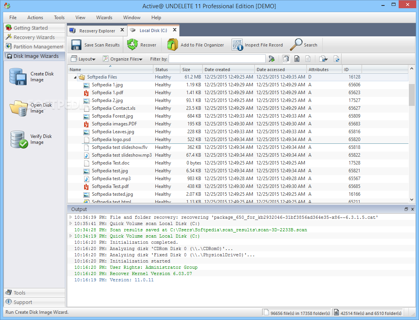
Task: Expand the 10:34:19 PM Quick Volume scan entry
Action: (x=70, y=236)
